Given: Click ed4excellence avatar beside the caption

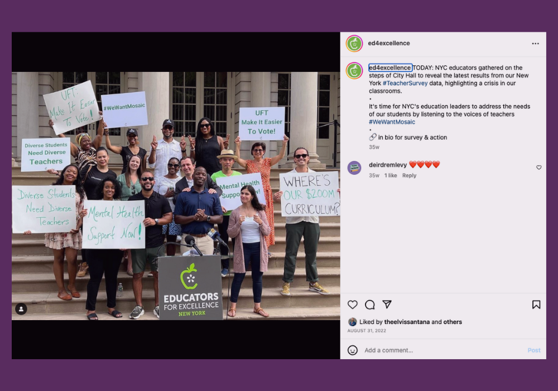Looking at the screenshot, I should coord(354,70).
